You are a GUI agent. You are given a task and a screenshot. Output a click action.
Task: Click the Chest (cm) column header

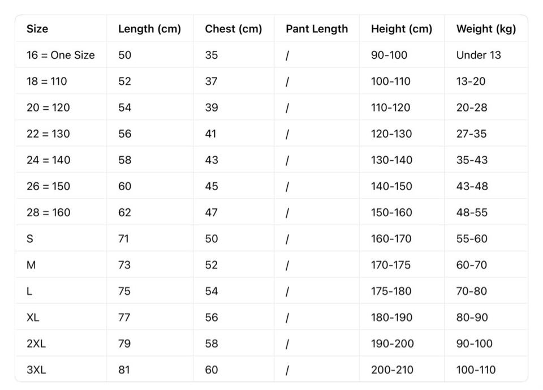tap(234, 29)
